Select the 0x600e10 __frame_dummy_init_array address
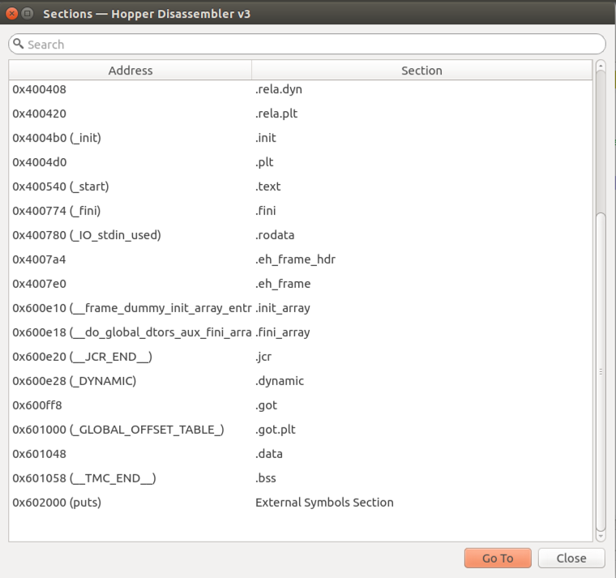Viewport: 616px width, 578px height. [x=131, y=308]
